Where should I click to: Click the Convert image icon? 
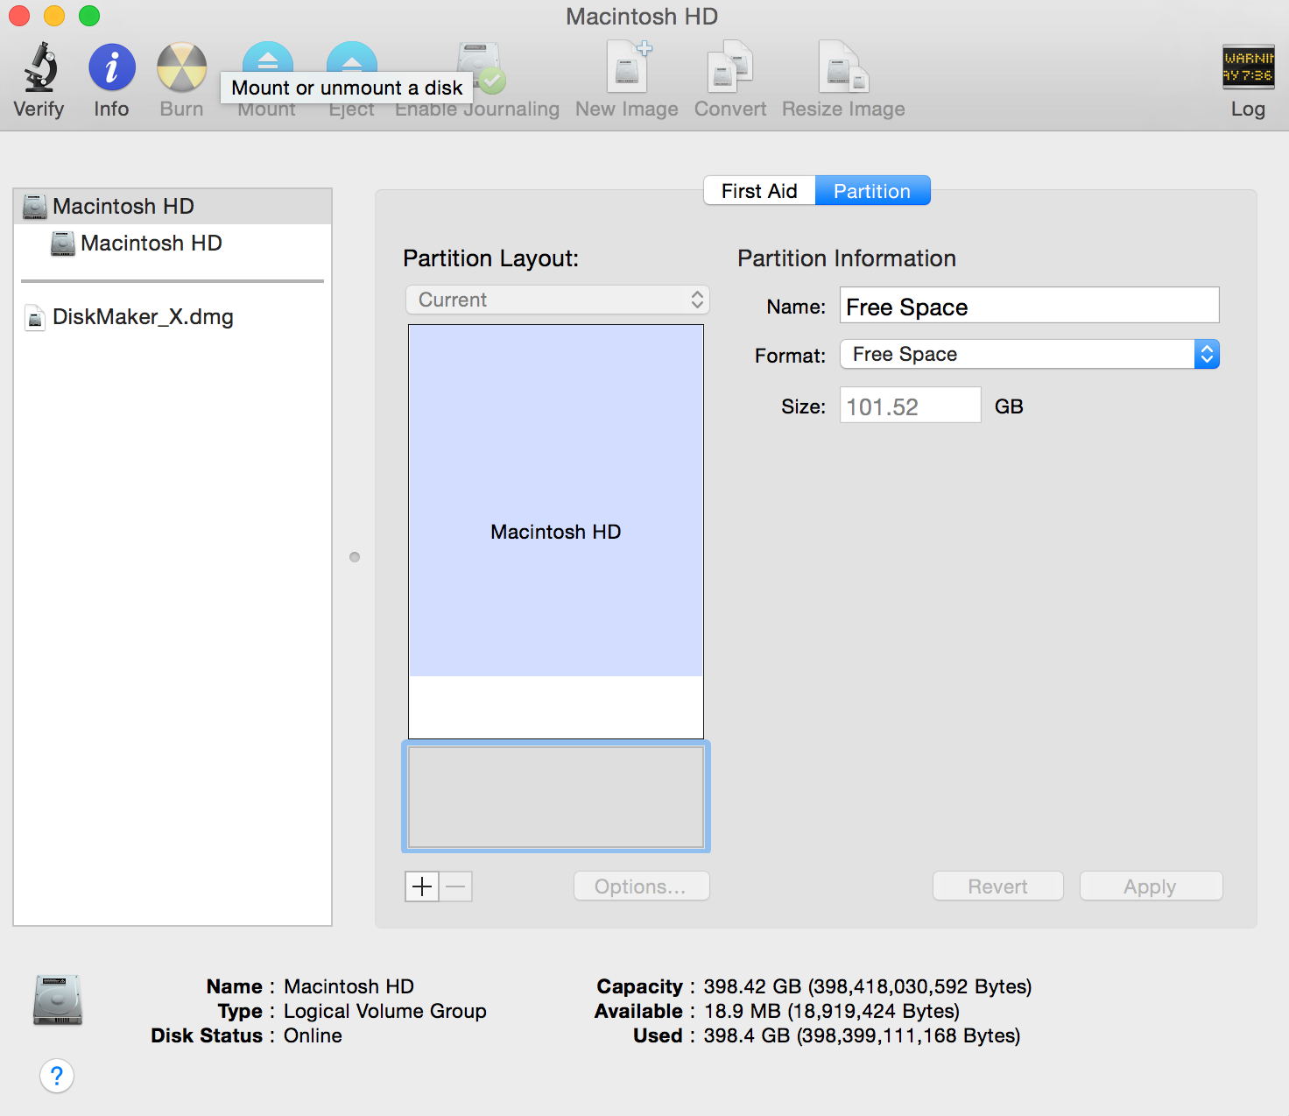click(730, 67)
